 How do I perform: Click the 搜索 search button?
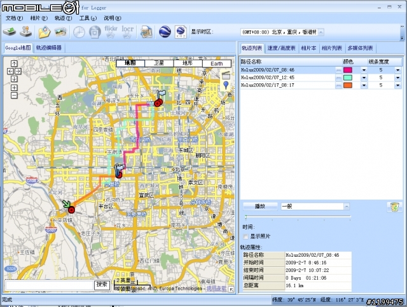[x=102, y=284]
